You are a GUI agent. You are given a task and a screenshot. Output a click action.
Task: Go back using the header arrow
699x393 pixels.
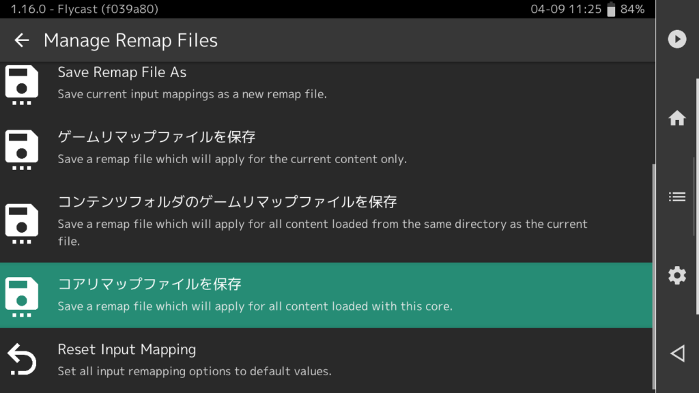pos(21,40)
